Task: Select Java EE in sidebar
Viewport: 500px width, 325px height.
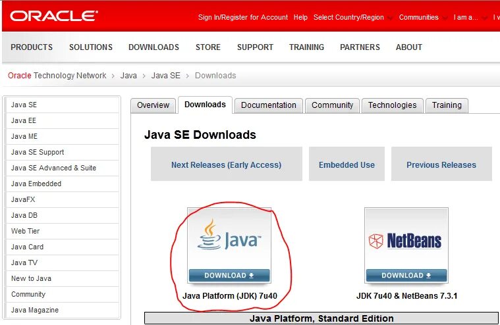Action: click(x=63, y=120)
